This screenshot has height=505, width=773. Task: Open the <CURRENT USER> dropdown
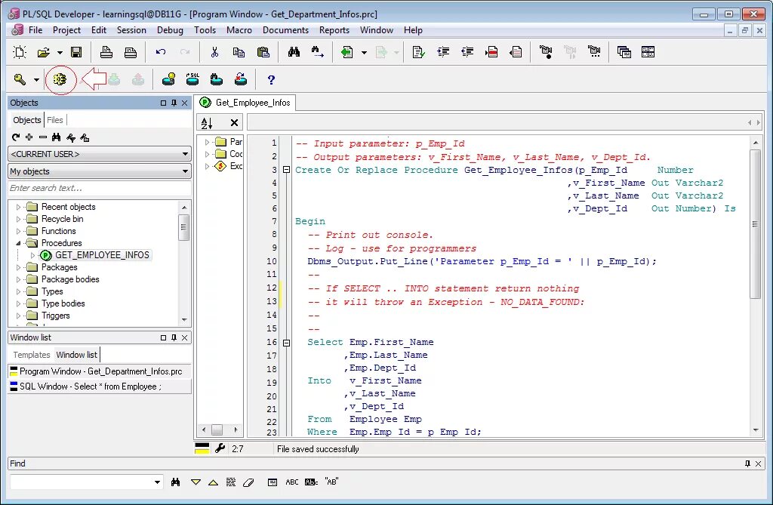tap(186, 154)
